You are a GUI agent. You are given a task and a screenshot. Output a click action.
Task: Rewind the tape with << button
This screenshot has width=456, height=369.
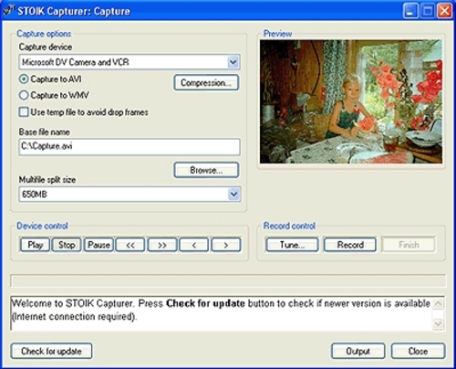(130, 245)
